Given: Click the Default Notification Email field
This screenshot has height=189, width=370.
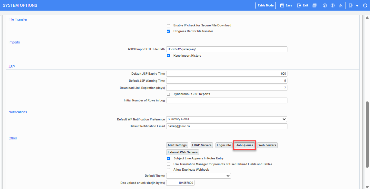Looking at the screenshot, I should (226, 126).
